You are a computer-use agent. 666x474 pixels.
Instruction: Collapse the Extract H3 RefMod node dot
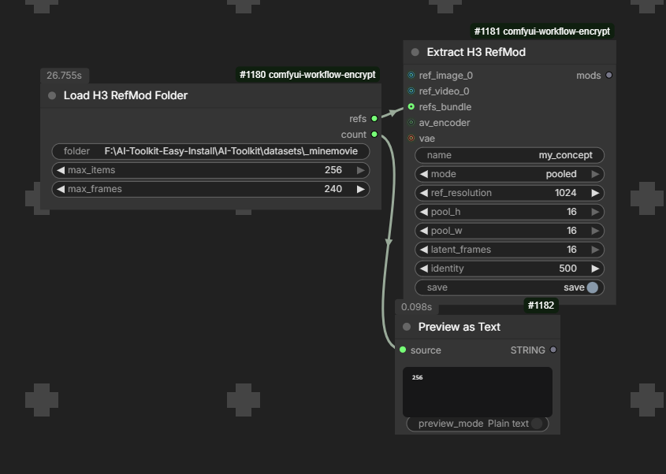[x=415, y=52]
